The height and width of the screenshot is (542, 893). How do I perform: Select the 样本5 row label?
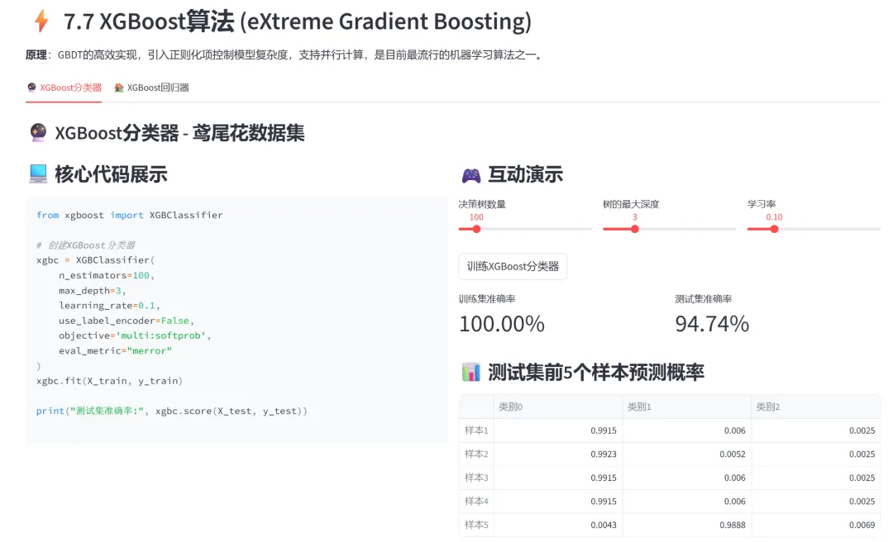(x=476, y=525)
